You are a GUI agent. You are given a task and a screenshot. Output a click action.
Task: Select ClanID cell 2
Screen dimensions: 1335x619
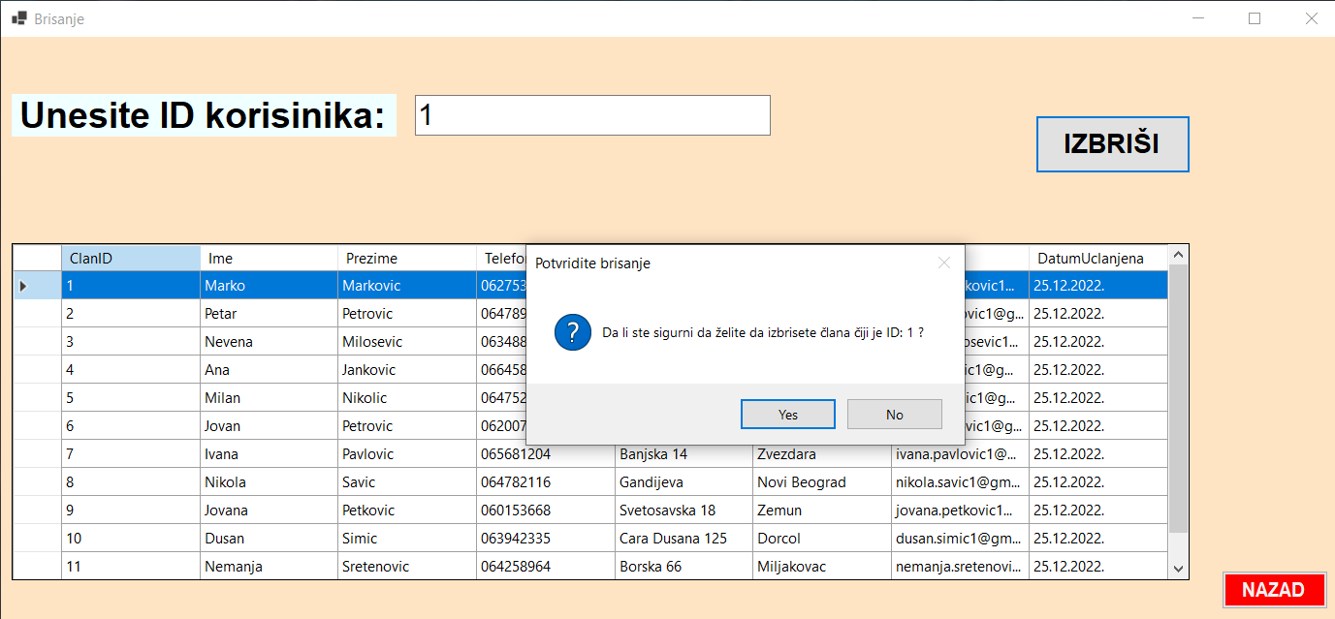point(131,314)
